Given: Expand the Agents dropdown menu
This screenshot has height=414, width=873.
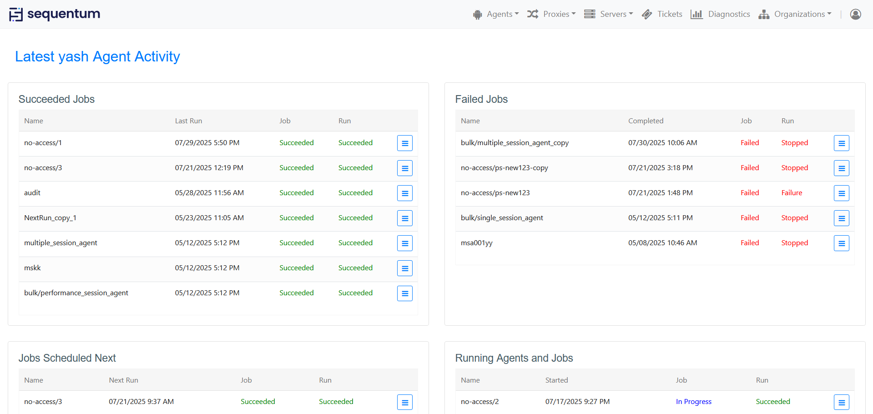Looking at the screenshot, I should [496, 15].
